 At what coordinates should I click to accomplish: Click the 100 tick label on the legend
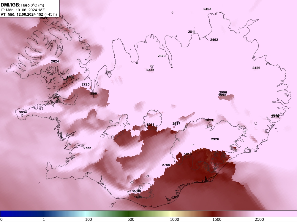point(89,219)
